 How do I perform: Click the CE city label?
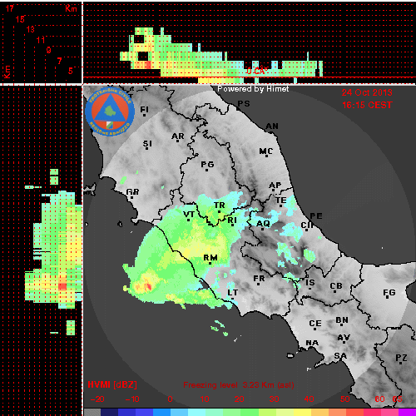pyautogui.click(x=315, y=324)
